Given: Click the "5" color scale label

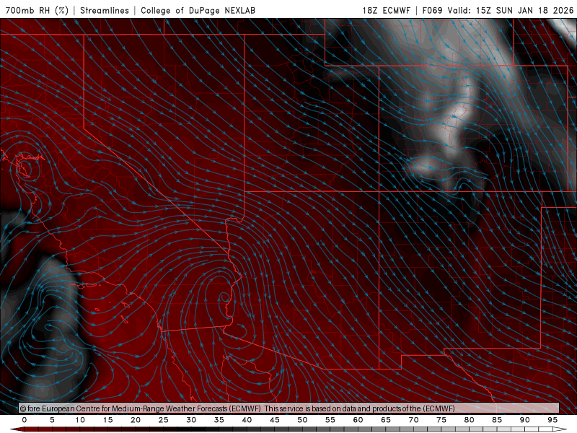Looking at the screenshot, I should (52, 420).
